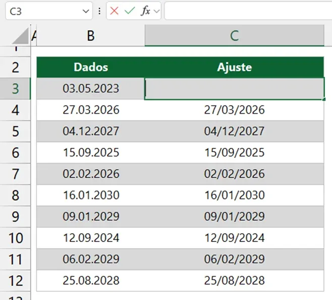Select cell containing 06.02.2029
Viewport: 332px width, 300px height.
point(91,259)
